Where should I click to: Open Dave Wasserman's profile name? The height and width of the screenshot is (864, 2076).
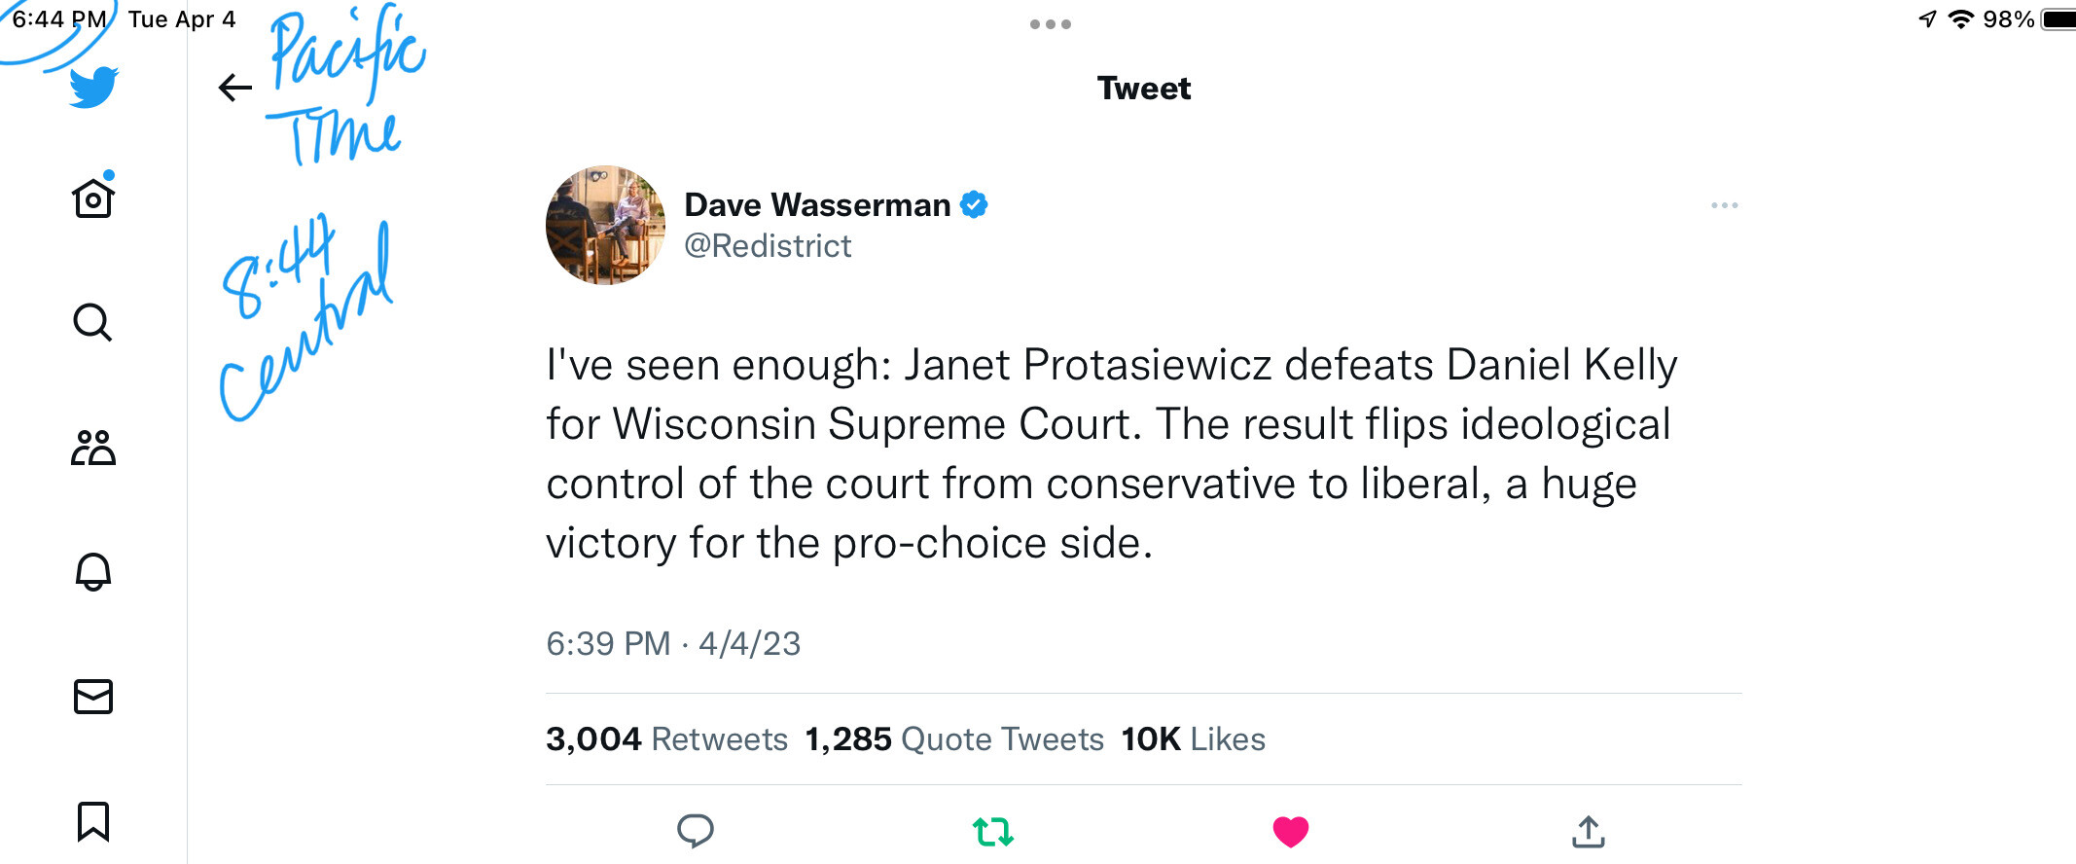coord(817,205)
